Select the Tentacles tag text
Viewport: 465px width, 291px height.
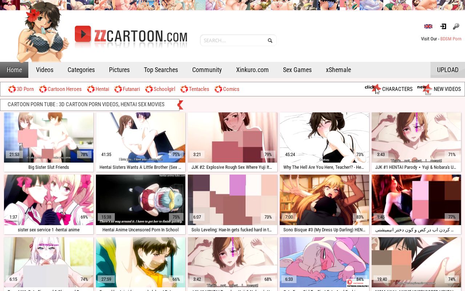[x=199, y=89]
